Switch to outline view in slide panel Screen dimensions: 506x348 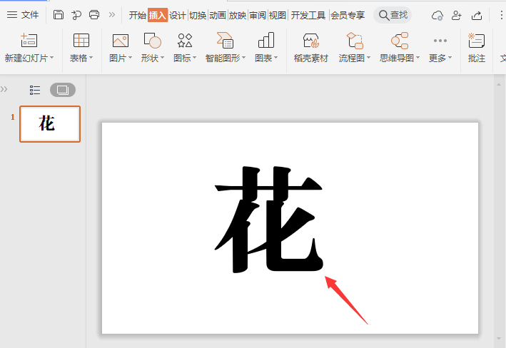pyautogui.click(x=35, y=90)
